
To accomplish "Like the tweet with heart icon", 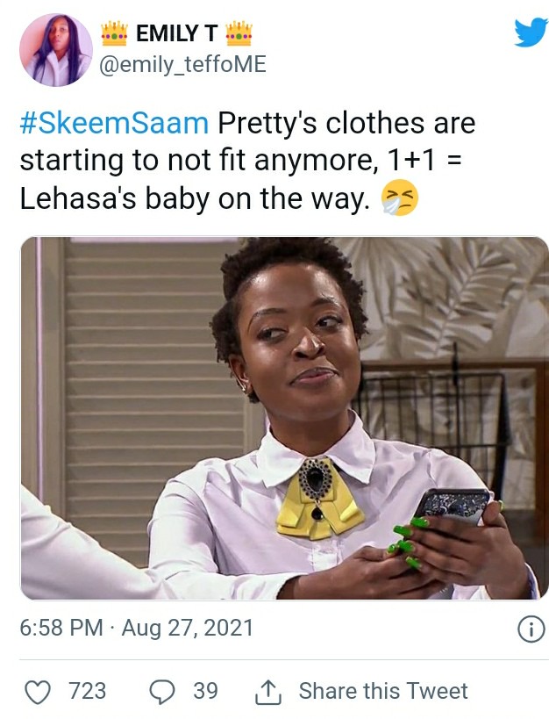I will tap(37, 692).
